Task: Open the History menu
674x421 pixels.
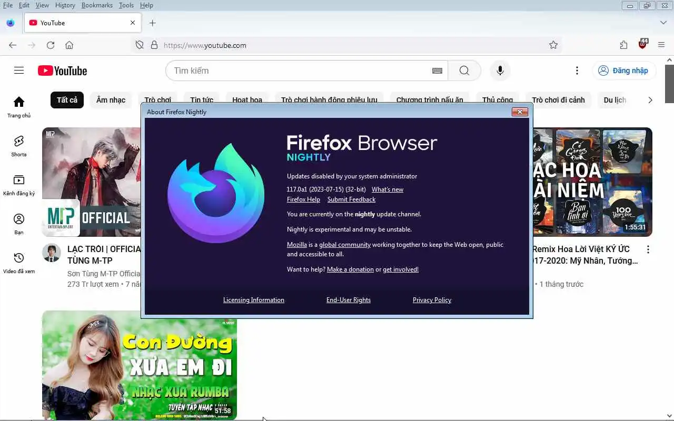Action: click(65, 5)
